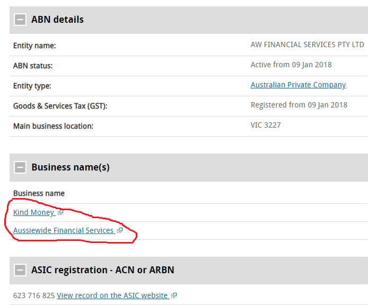The image size is (368, 305).
Task: Open View record on the ASIC website
Action: click(112, 295)
